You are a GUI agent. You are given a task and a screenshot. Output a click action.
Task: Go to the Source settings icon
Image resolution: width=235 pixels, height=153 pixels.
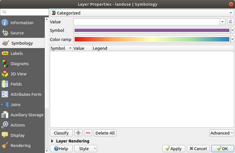5,33
